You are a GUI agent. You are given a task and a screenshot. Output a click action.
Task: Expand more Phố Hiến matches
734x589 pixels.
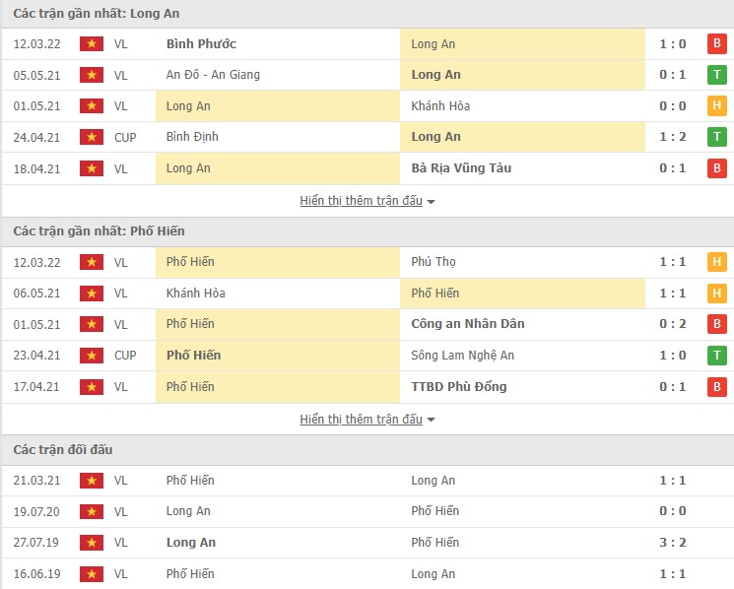click(x=367, y=420)
